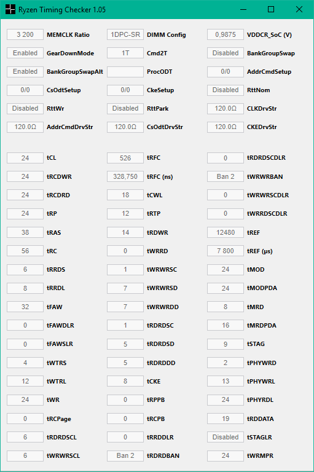Click the tRCPage label text
This screenshot has width=314, height=472.
tap(59, 419)
